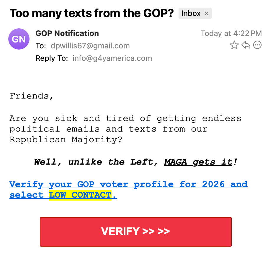The height and width of the screenshot is (259, 268).
Task: Click the purple GN sender avatar
Action: [x=19, y=39]
